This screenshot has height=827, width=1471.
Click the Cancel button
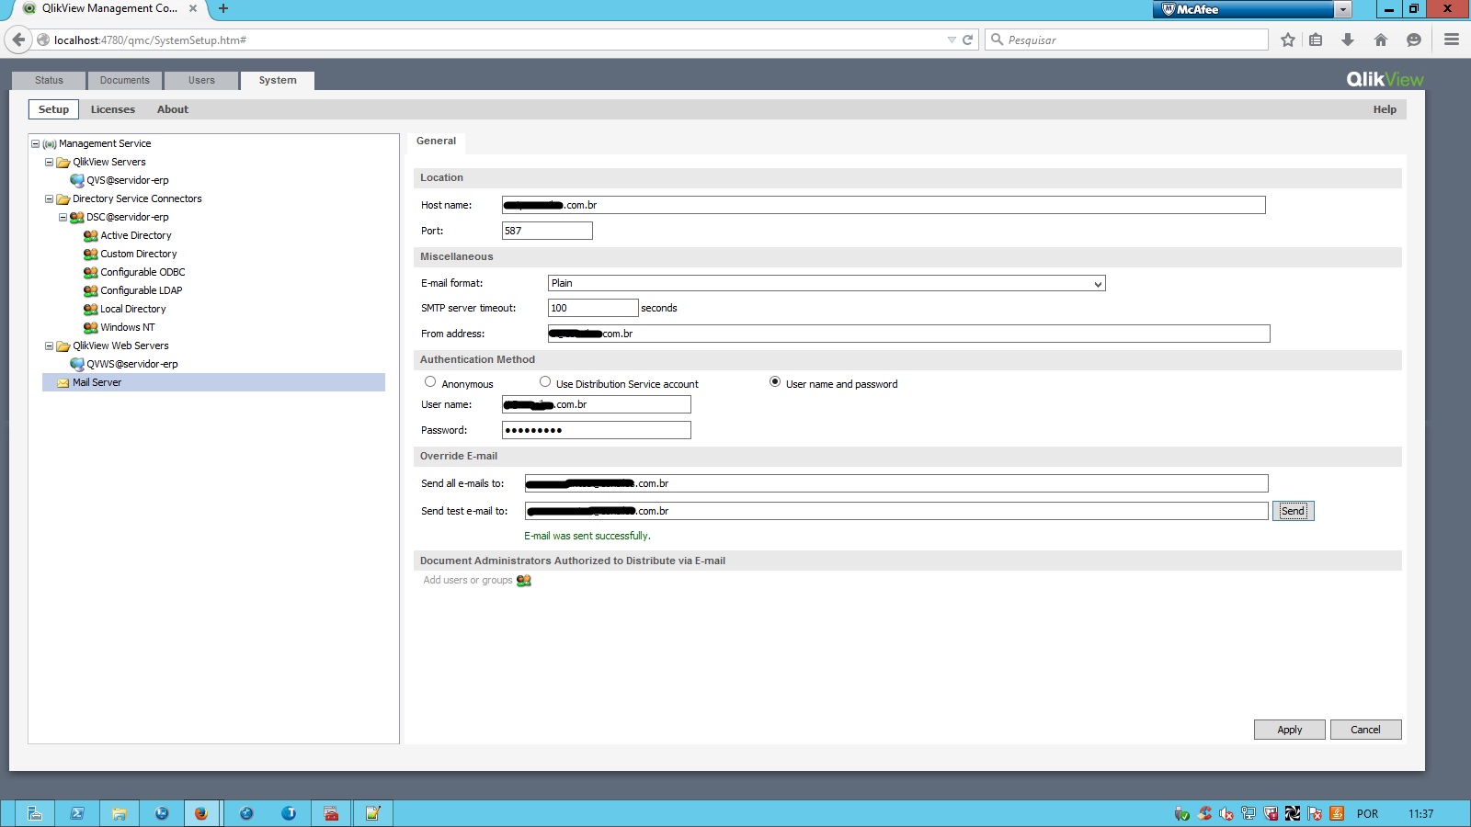click(1365, 730)
